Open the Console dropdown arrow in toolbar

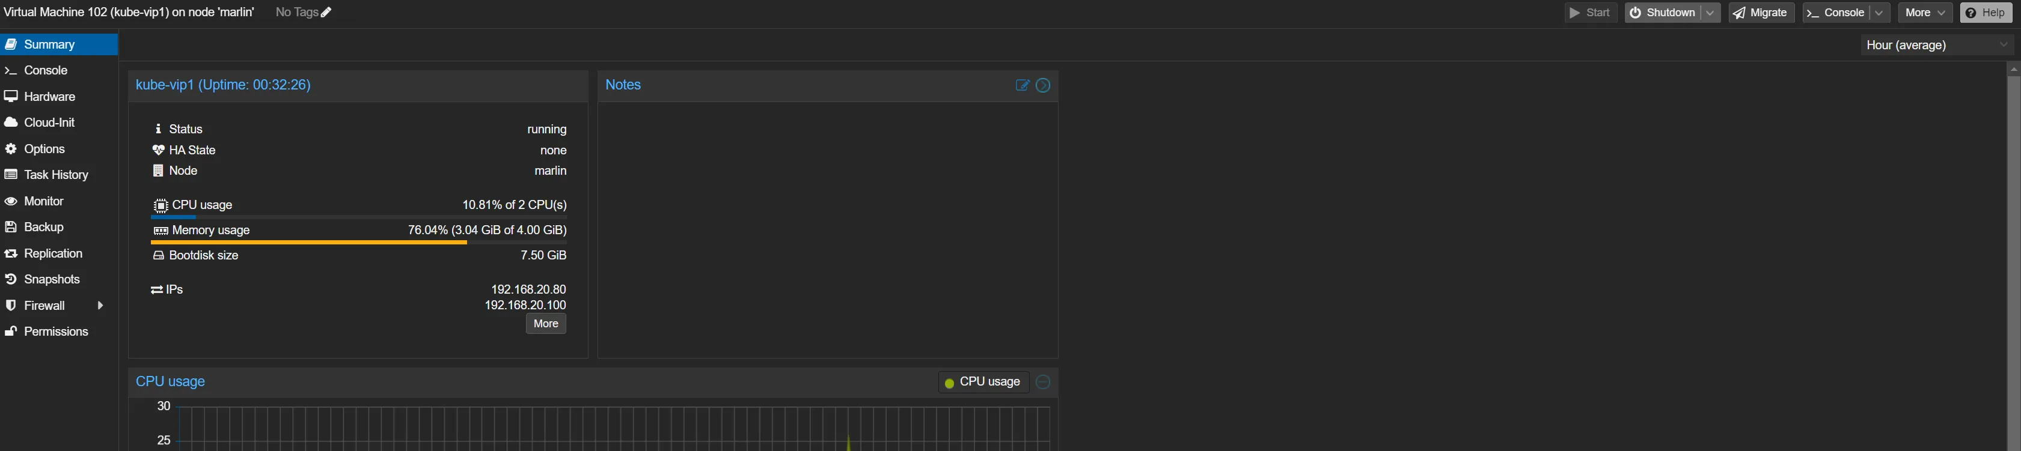pyautogui.click(x=1879, y=13)
